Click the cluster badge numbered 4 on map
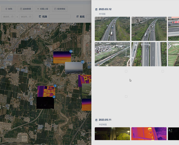 [55, 86]
